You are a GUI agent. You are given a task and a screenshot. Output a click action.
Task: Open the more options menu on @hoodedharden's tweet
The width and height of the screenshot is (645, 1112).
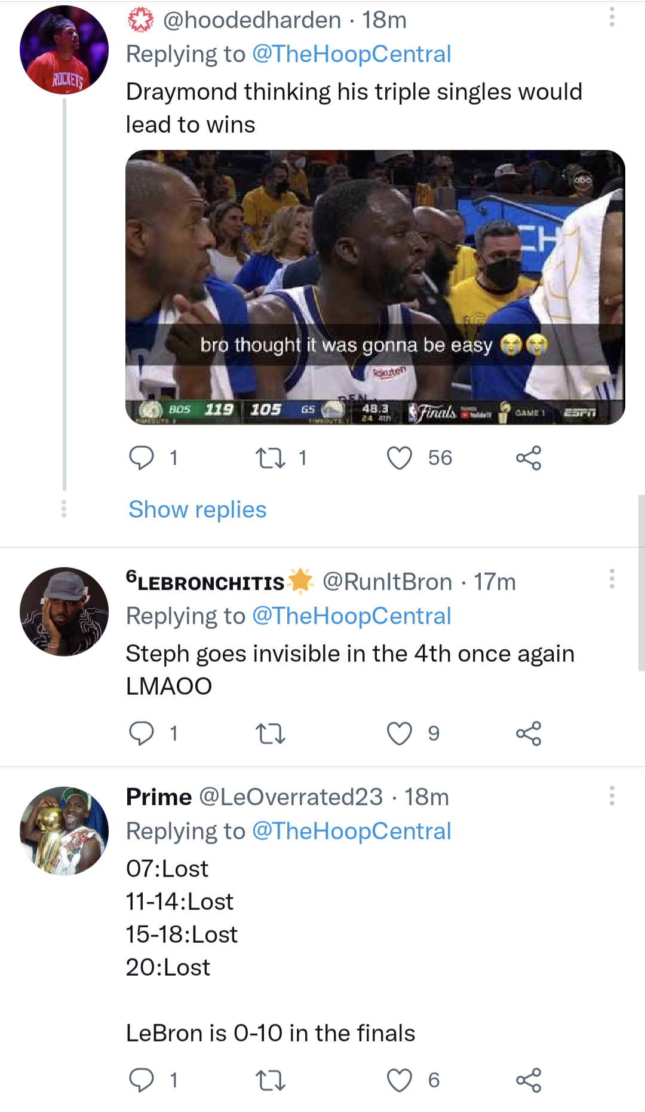[x=612, y=18]
